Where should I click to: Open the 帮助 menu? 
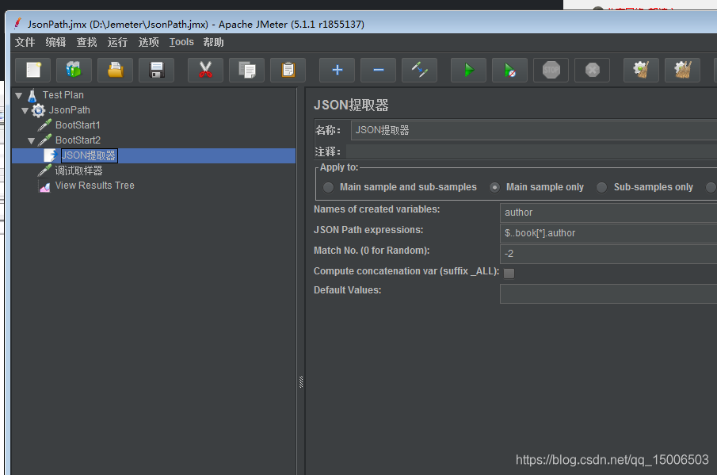(x=214, y=42)
